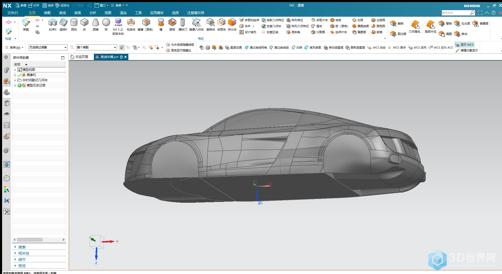Toggle the green status circle of 模型历史记录
The width and height of the screenshot is (502, 274).
20,85
